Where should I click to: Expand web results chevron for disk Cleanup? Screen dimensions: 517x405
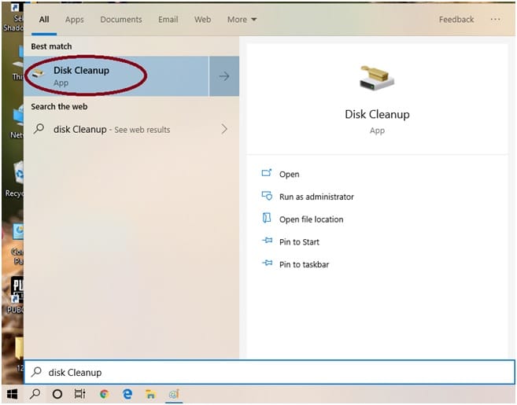(x=224, y=129)
